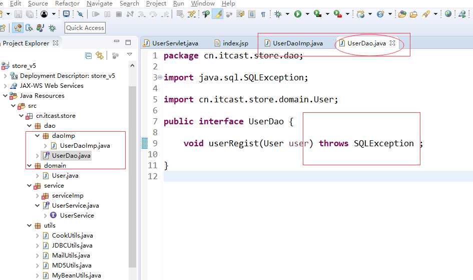Click the Save icon in toolbar

click(18, 14)
